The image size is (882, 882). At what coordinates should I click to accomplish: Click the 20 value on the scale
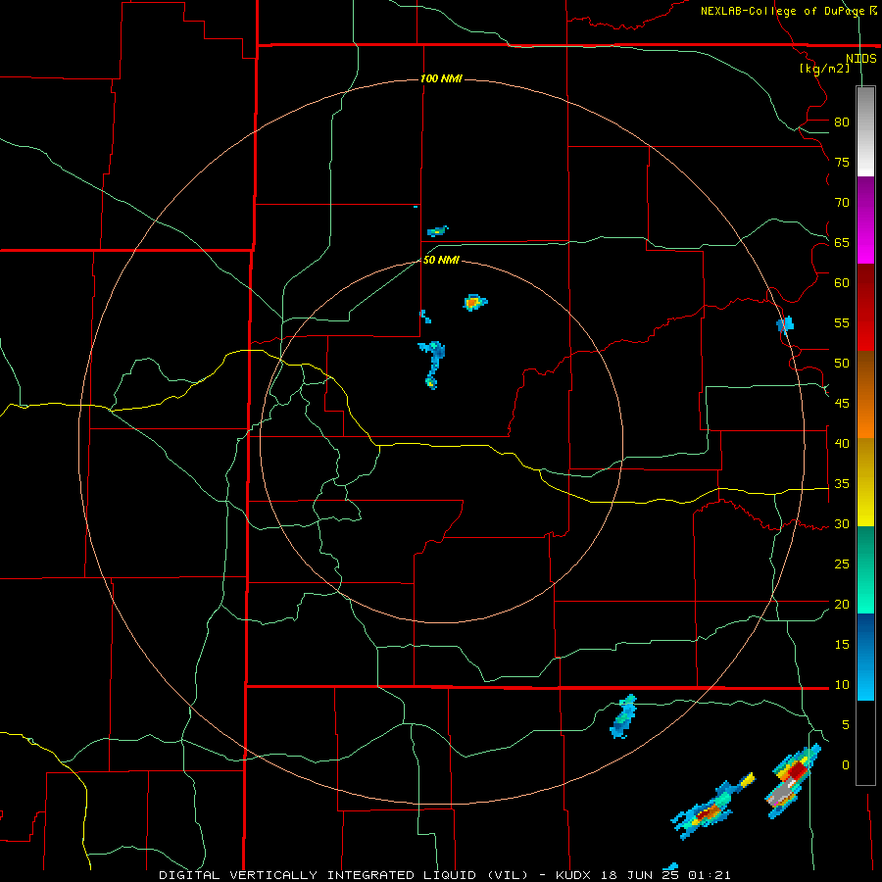coord(842,604)
